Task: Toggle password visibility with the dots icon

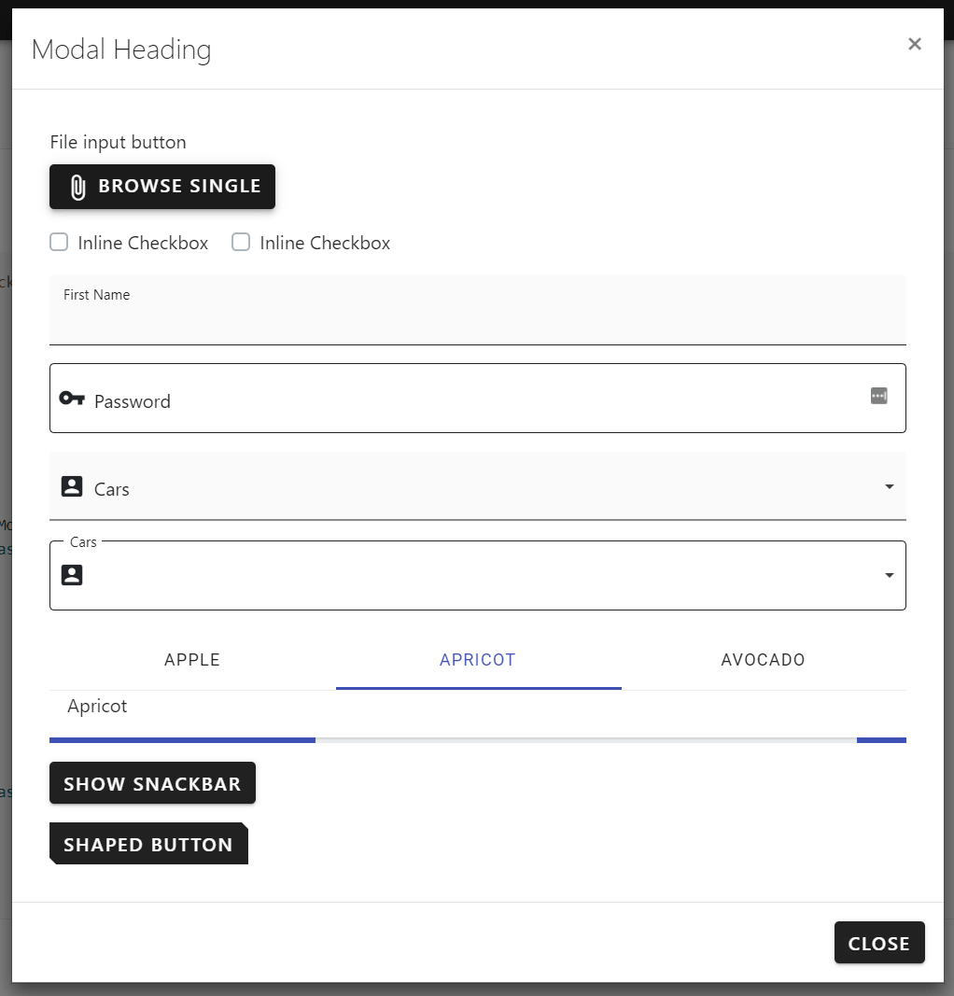Action: (x=878, y=396)
